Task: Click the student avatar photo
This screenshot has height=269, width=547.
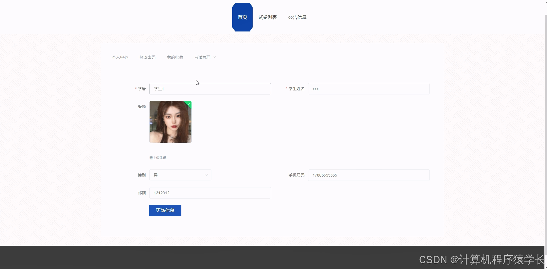Action: (x=170, y=122)
